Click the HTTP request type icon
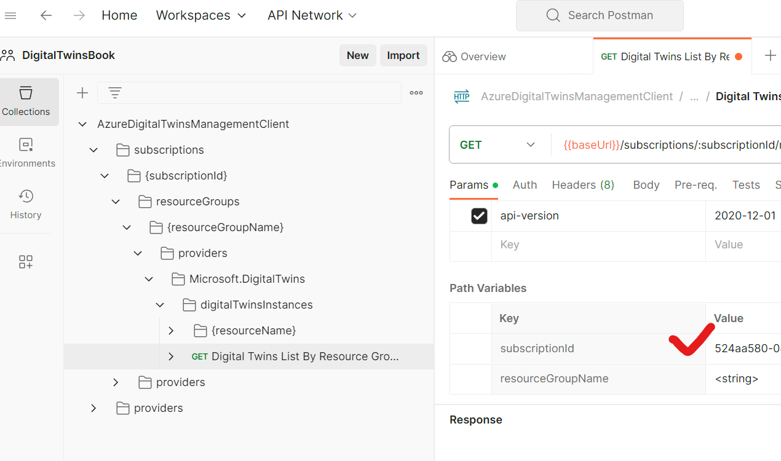 [461, 97]
